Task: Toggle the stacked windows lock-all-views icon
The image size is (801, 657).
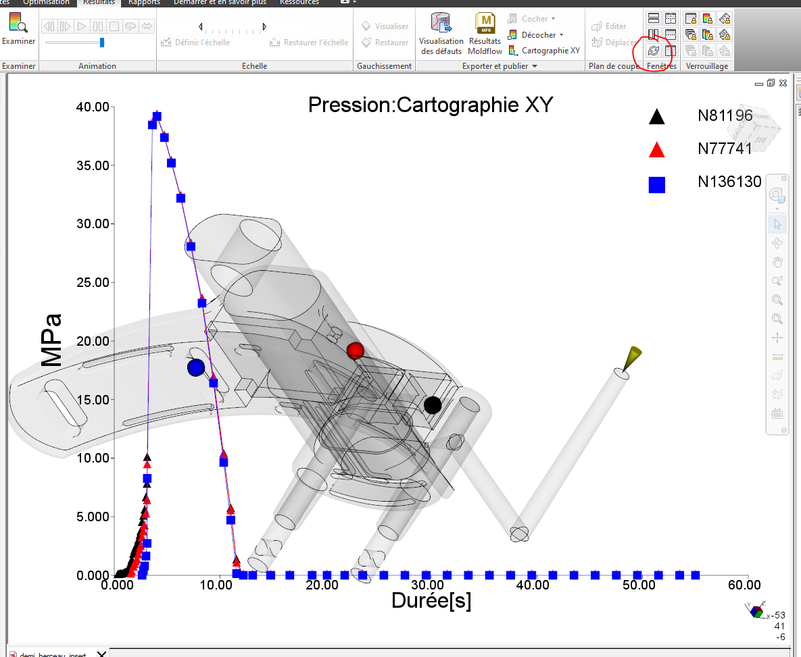Action: click(x=691, y=34)
